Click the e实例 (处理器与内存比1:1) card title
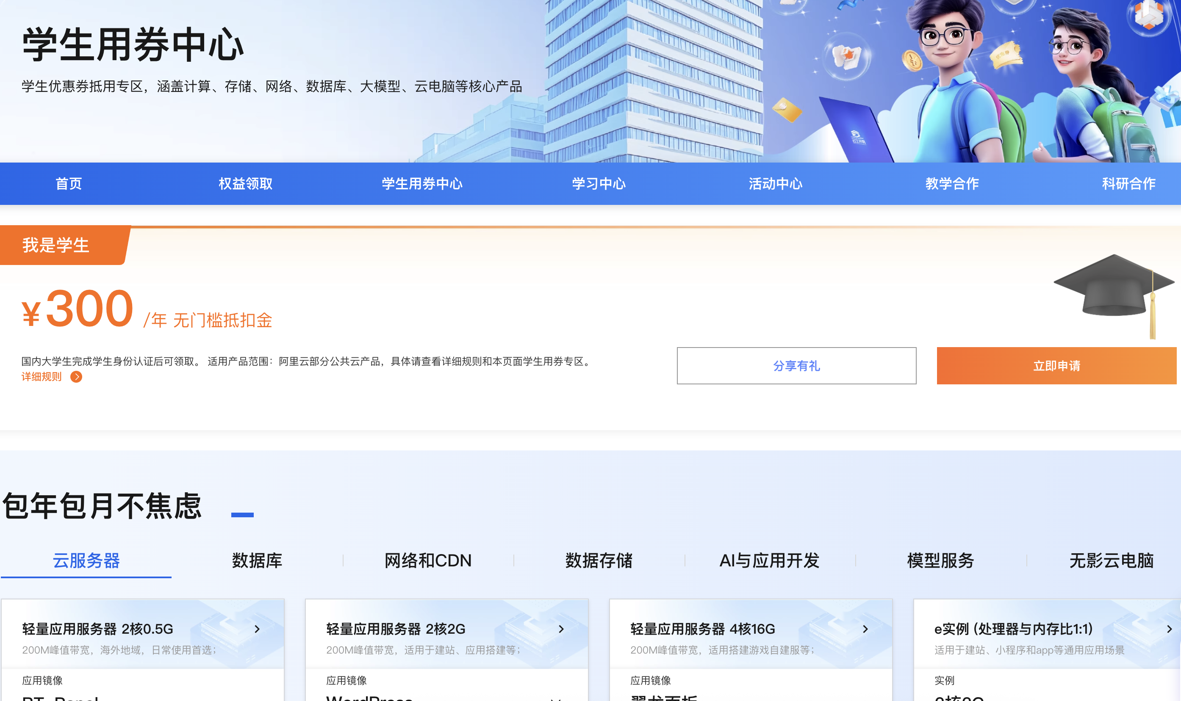 (x=1014, y=629)
